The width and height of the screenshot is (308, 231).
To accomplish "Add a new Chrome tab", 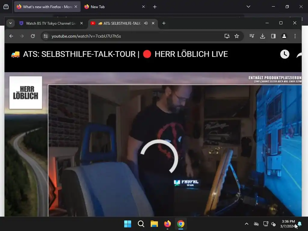I will [164, 23].
